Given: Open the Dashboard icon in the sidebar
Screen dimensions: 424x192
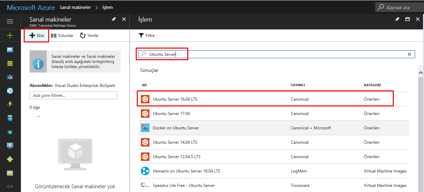Looking at the screenshot, I should tap(10, 50).
